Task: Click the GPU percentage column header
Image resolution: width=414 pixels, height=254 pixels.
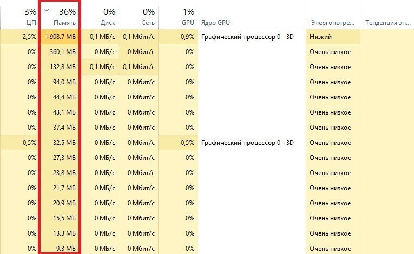Action: [178, 17]
